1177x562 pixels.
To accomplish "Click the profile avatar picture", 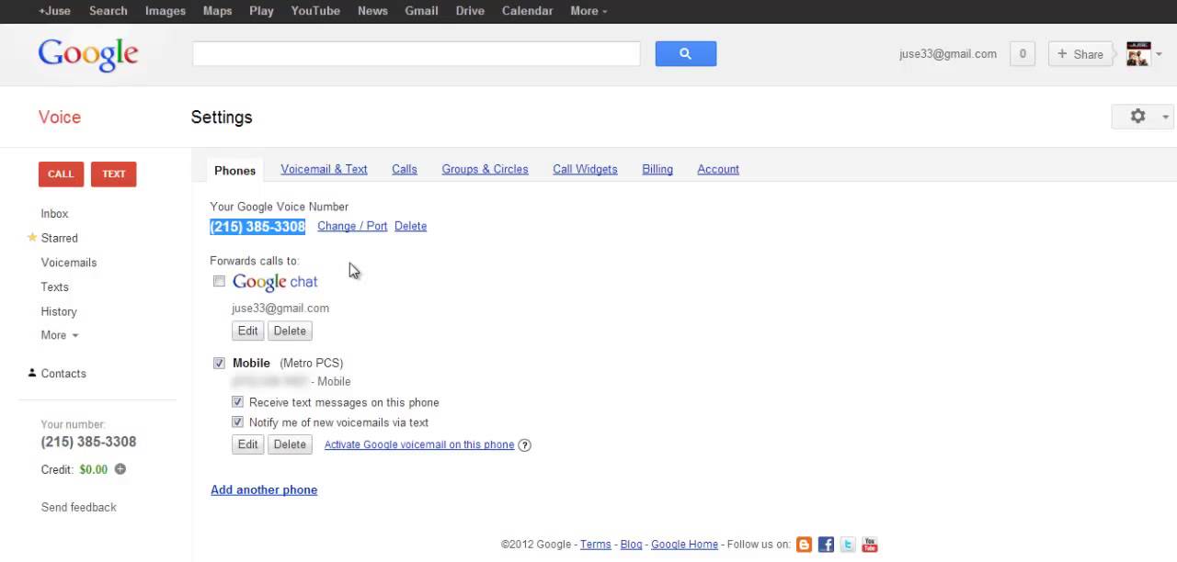I will [x=1138, y=53].
